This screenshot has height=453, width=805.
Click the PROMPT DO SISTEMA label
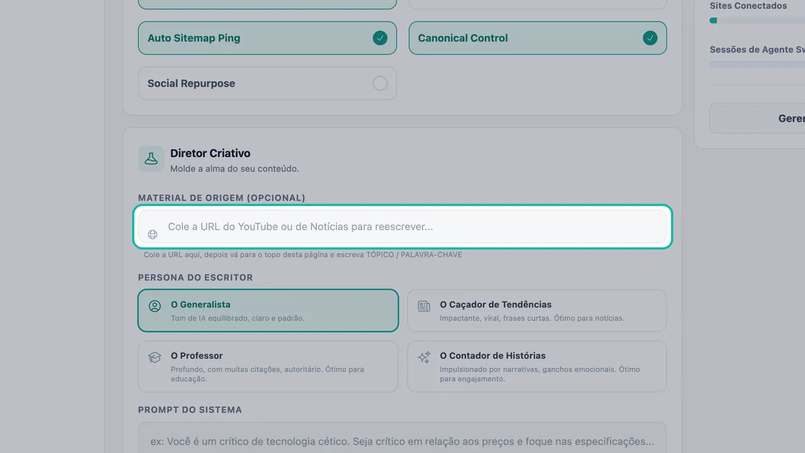tap(190, 410)
